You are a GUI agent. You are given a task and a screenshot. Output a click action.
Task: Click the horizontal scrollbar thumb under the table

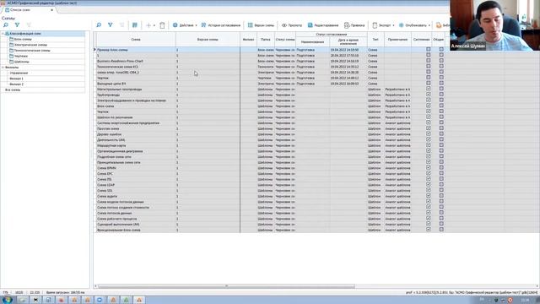(x=226, y=286)
